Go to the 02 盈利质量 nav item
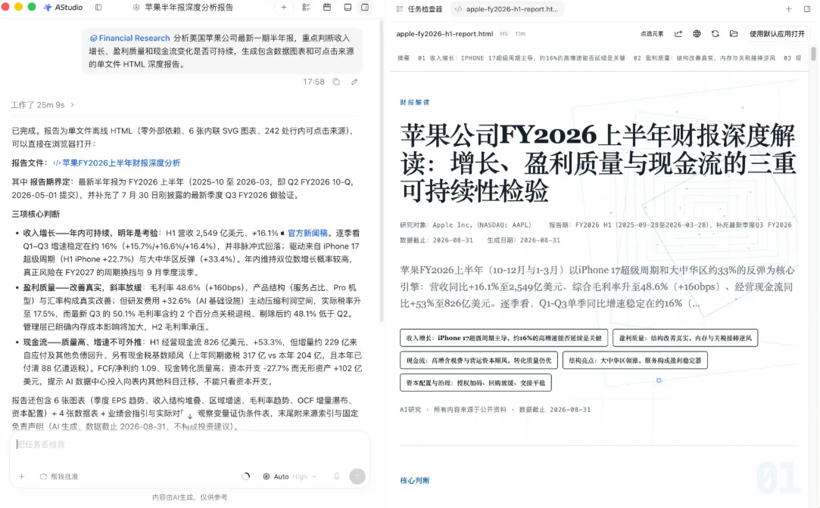The image size is (820, 508). [x=704, y=58]
